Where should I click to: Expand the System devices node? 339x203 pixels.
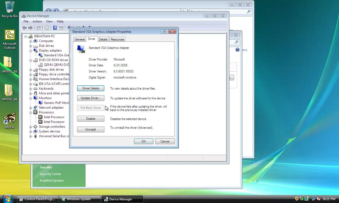pos(30,131)
